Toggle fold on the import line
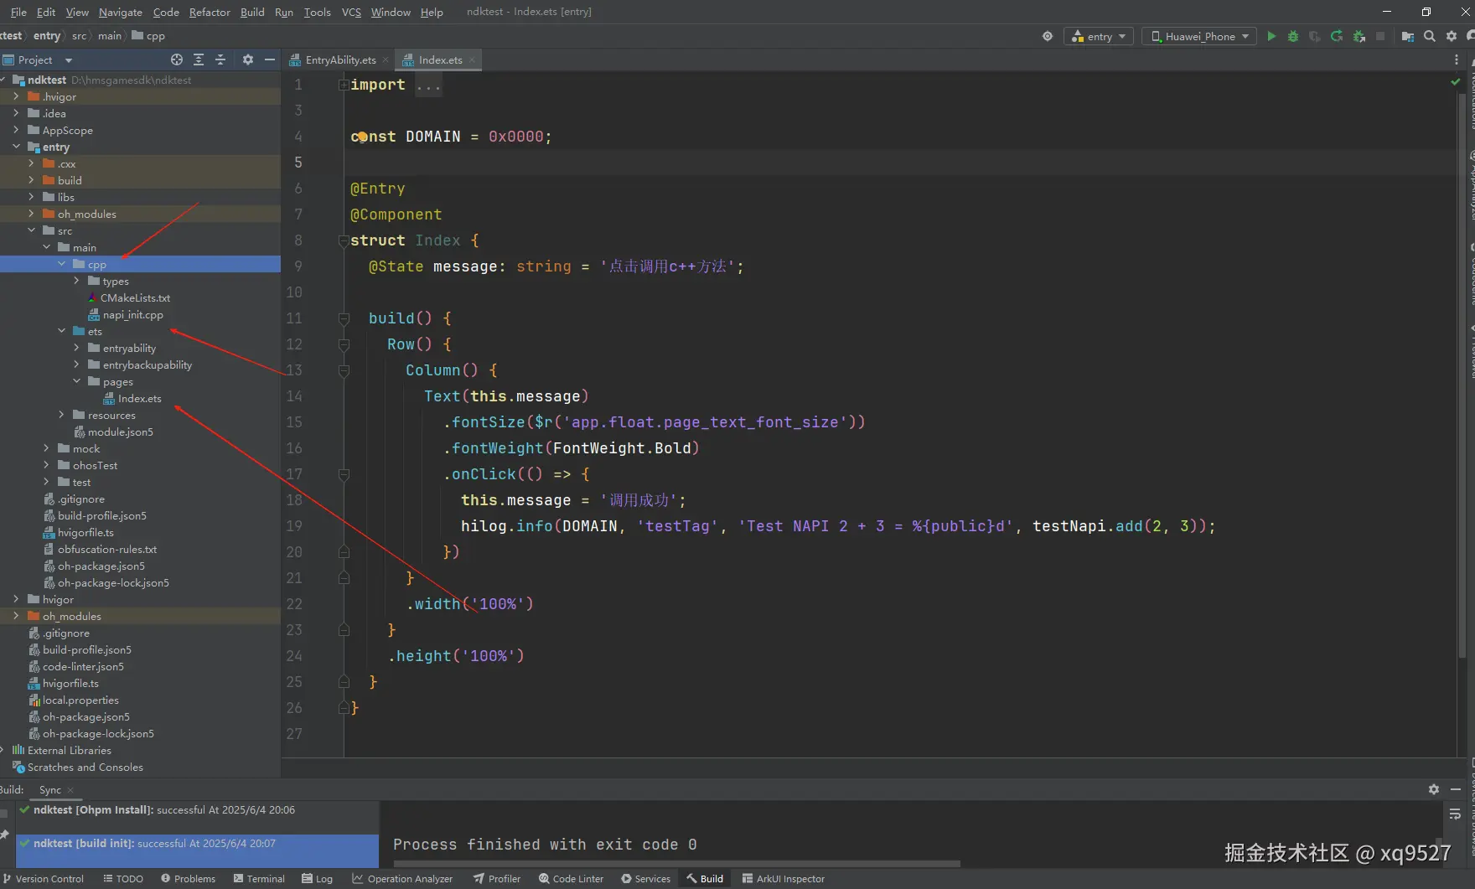Viewport: 1475px width, 889px height. click(x=344, y=85)
